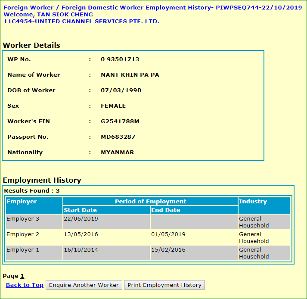Click the nationality value MYANMAR
This screenshot has height=299, width=307.
(x=117, y=153)
